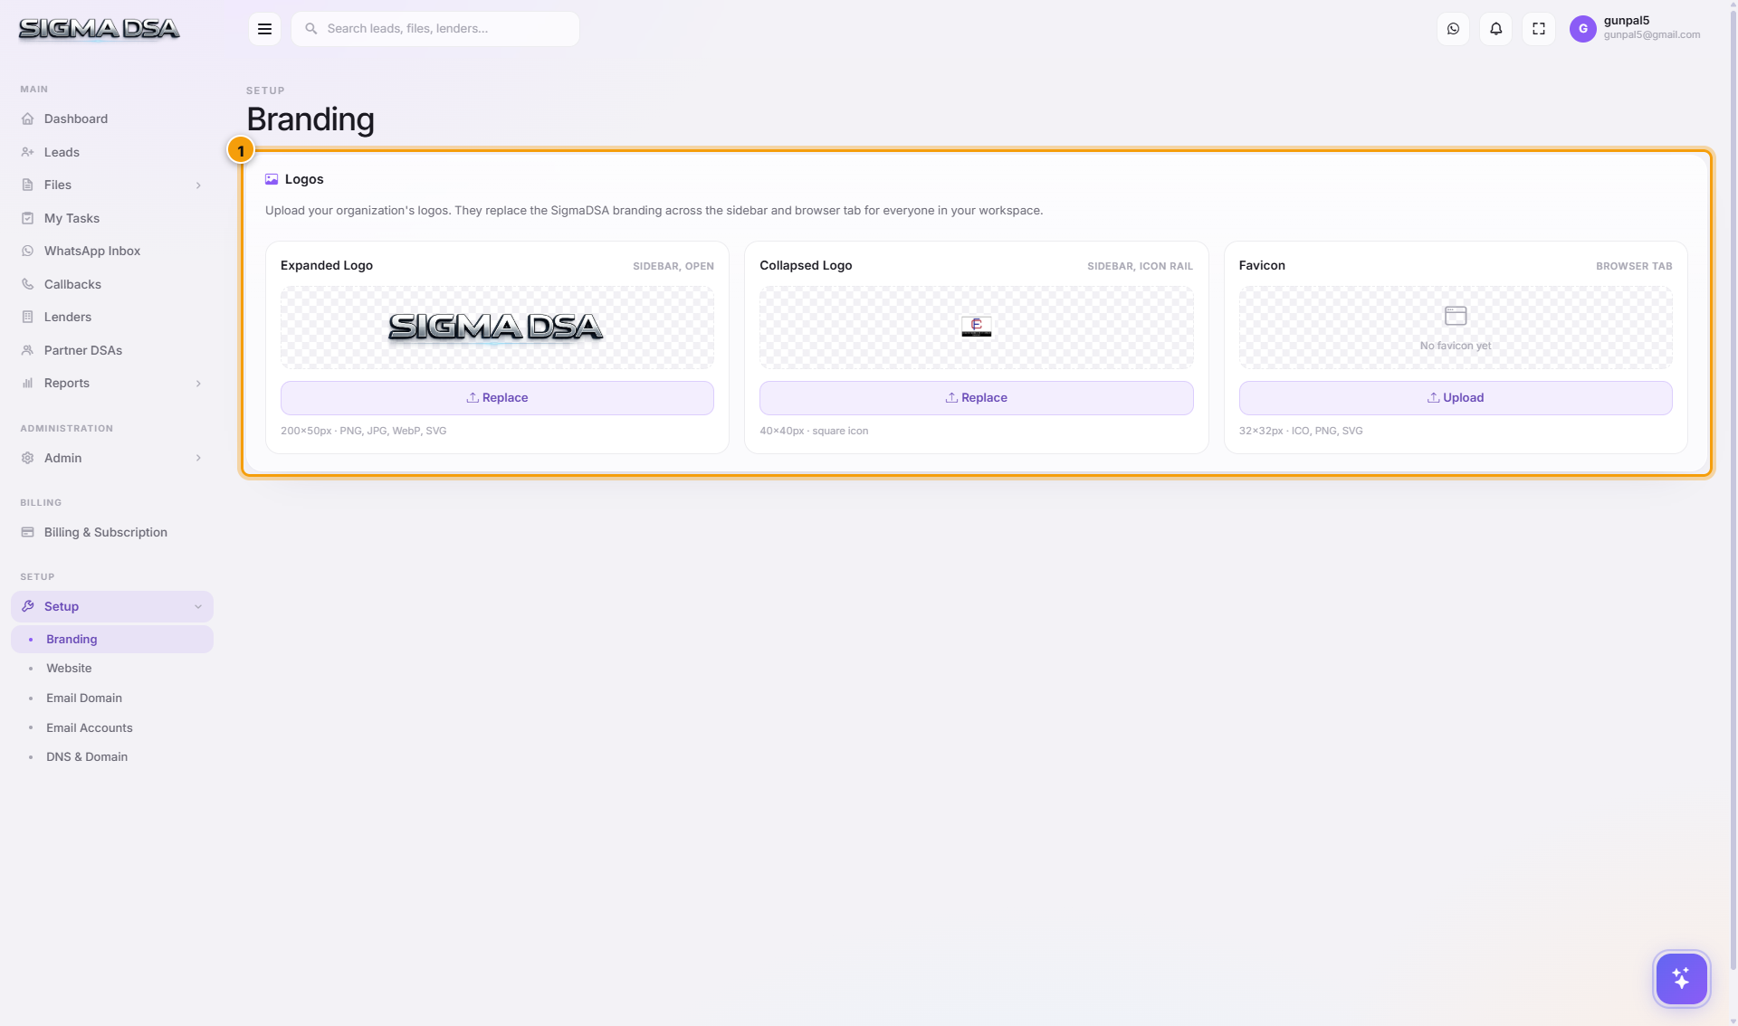Open the Dashboard page
Image resolution: width=1738 pixels, height=1026 pixels.
coord(112,119)
